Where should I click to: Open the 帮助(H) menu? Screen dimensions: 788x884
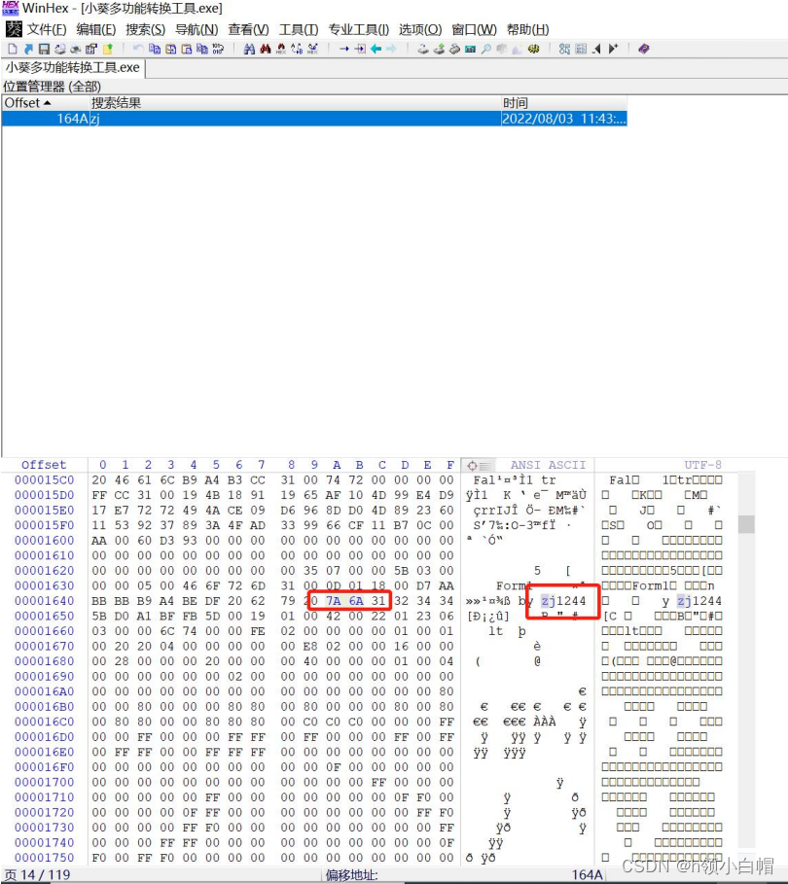point(528,29)
